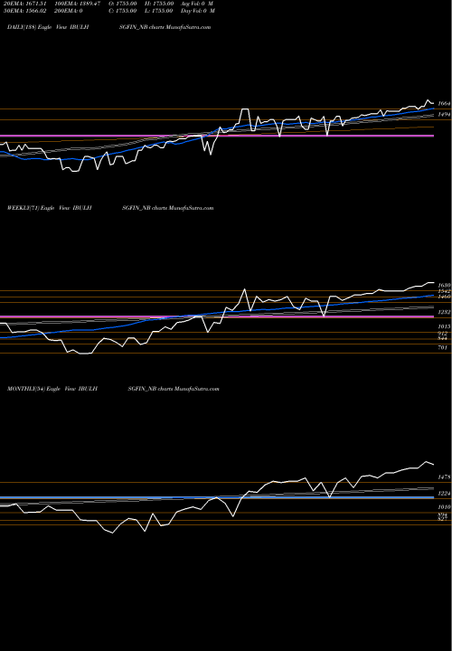Click the high price 'H:' value
452x651 pixels.
click(x=158, y=4)
